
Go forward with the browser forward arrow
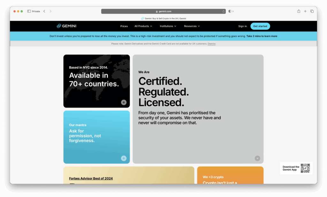pos(50,11)
